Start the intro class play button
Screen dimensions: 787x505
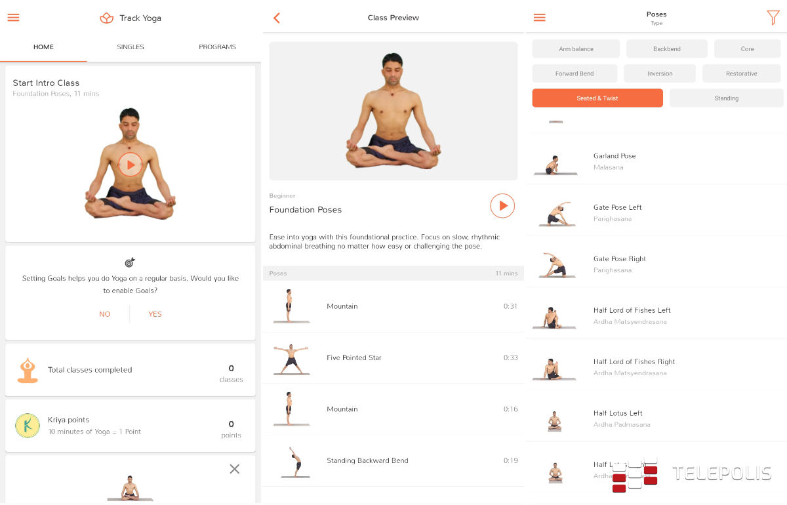pos(131,165)
